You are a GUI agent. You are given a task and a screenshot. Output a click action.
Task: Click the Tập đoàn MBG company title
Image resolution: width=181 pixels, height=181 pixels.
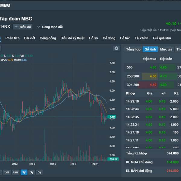[x=16, y=19]
